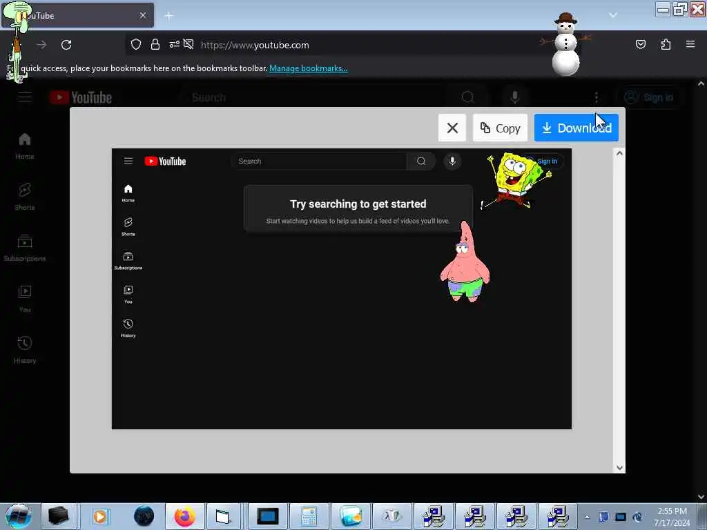The width and height of the screenshot is (707, 530).
Task: Open a new browser tab
Action: (169, 16)
